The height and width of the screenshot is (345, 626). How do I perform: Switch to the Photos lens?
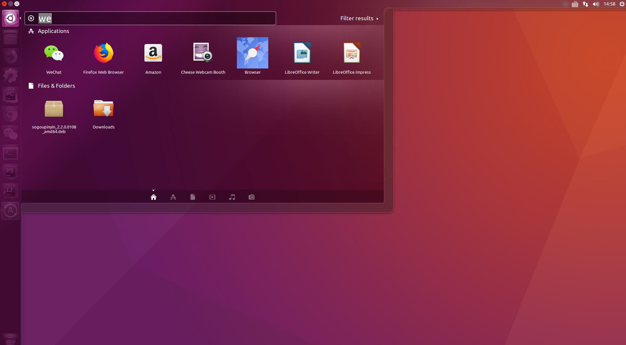point(252,197)
